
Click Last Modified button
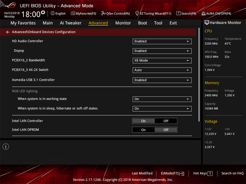click(x=142, y=173)
